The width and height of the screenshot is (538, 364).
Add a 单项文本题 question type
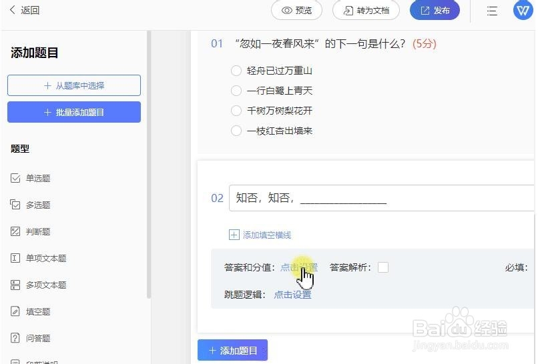39,258
